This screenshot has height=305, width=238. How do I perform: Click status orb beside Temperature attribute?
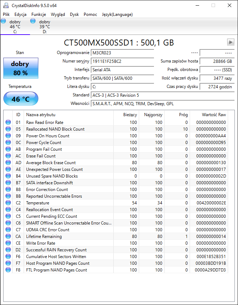coord(8,203)
